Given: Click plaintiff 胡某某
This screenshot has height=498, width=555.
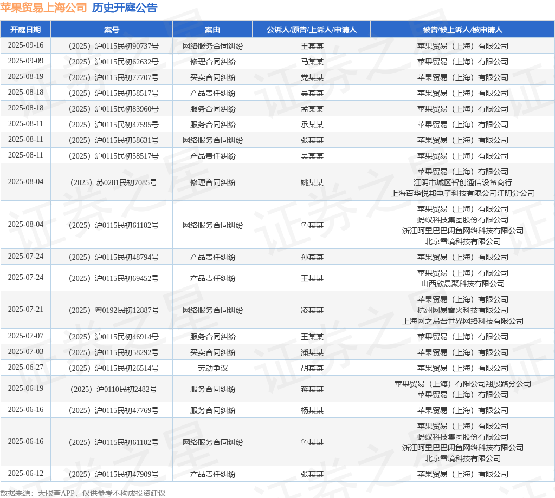Looking at the screenshot, I should tap(312, 368).
